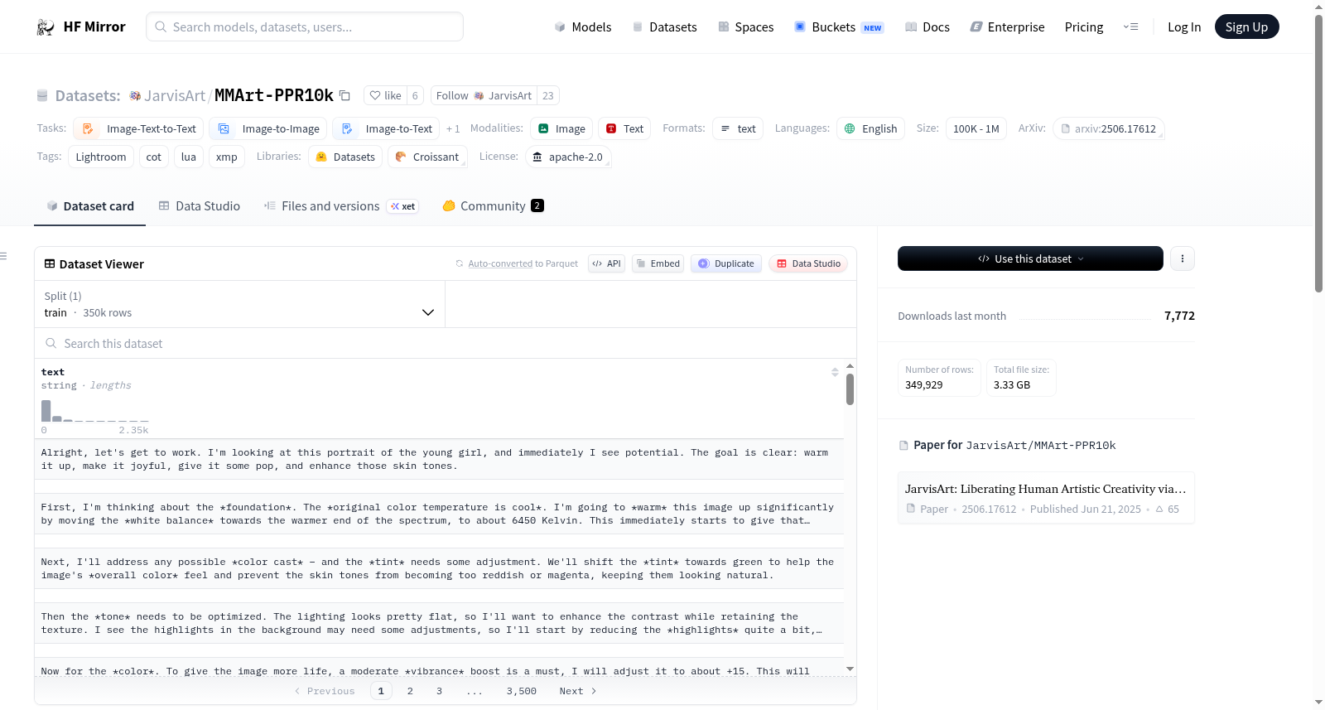Open the Auto-converted link

tap(500, 263)
